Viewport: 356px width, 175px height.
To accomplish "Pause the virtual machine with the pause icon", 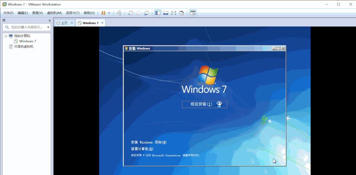I will point(103,13).
